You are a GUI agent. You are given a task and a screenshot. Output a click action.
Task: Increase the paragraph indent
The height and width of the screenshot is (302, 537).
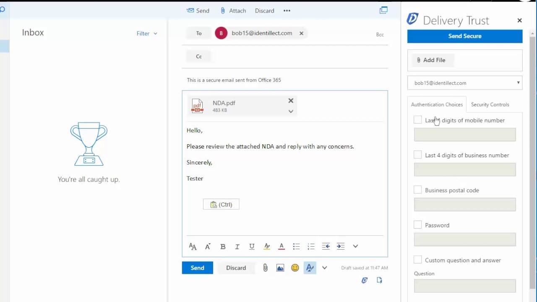(x=340, y=247)
